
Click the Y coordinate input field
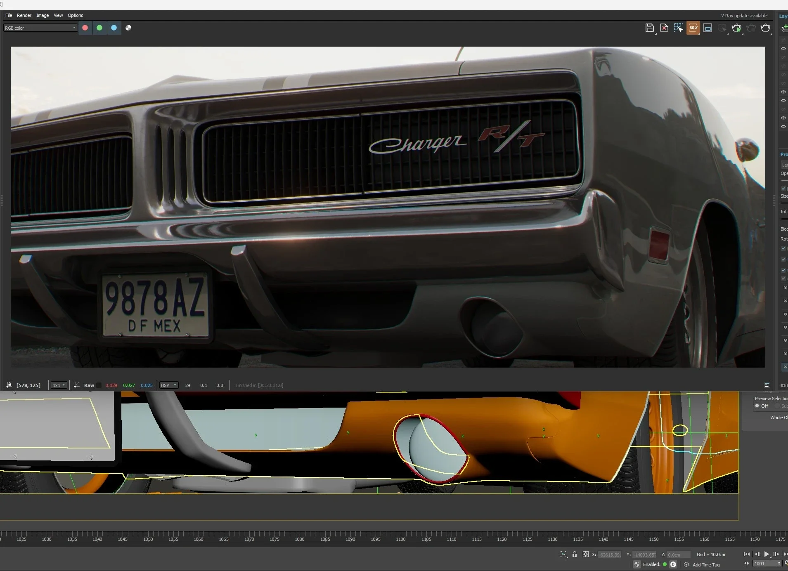pos(644,554)
